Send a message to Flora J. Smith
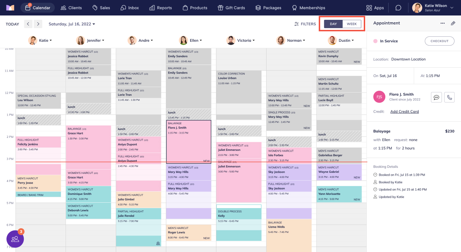 436,97
